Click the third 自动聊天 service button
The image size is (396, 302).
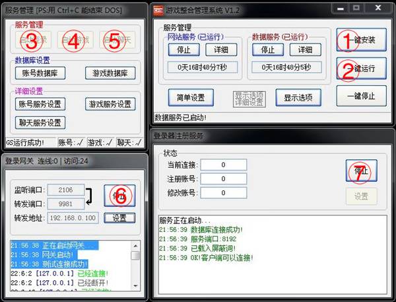point(117,40)
